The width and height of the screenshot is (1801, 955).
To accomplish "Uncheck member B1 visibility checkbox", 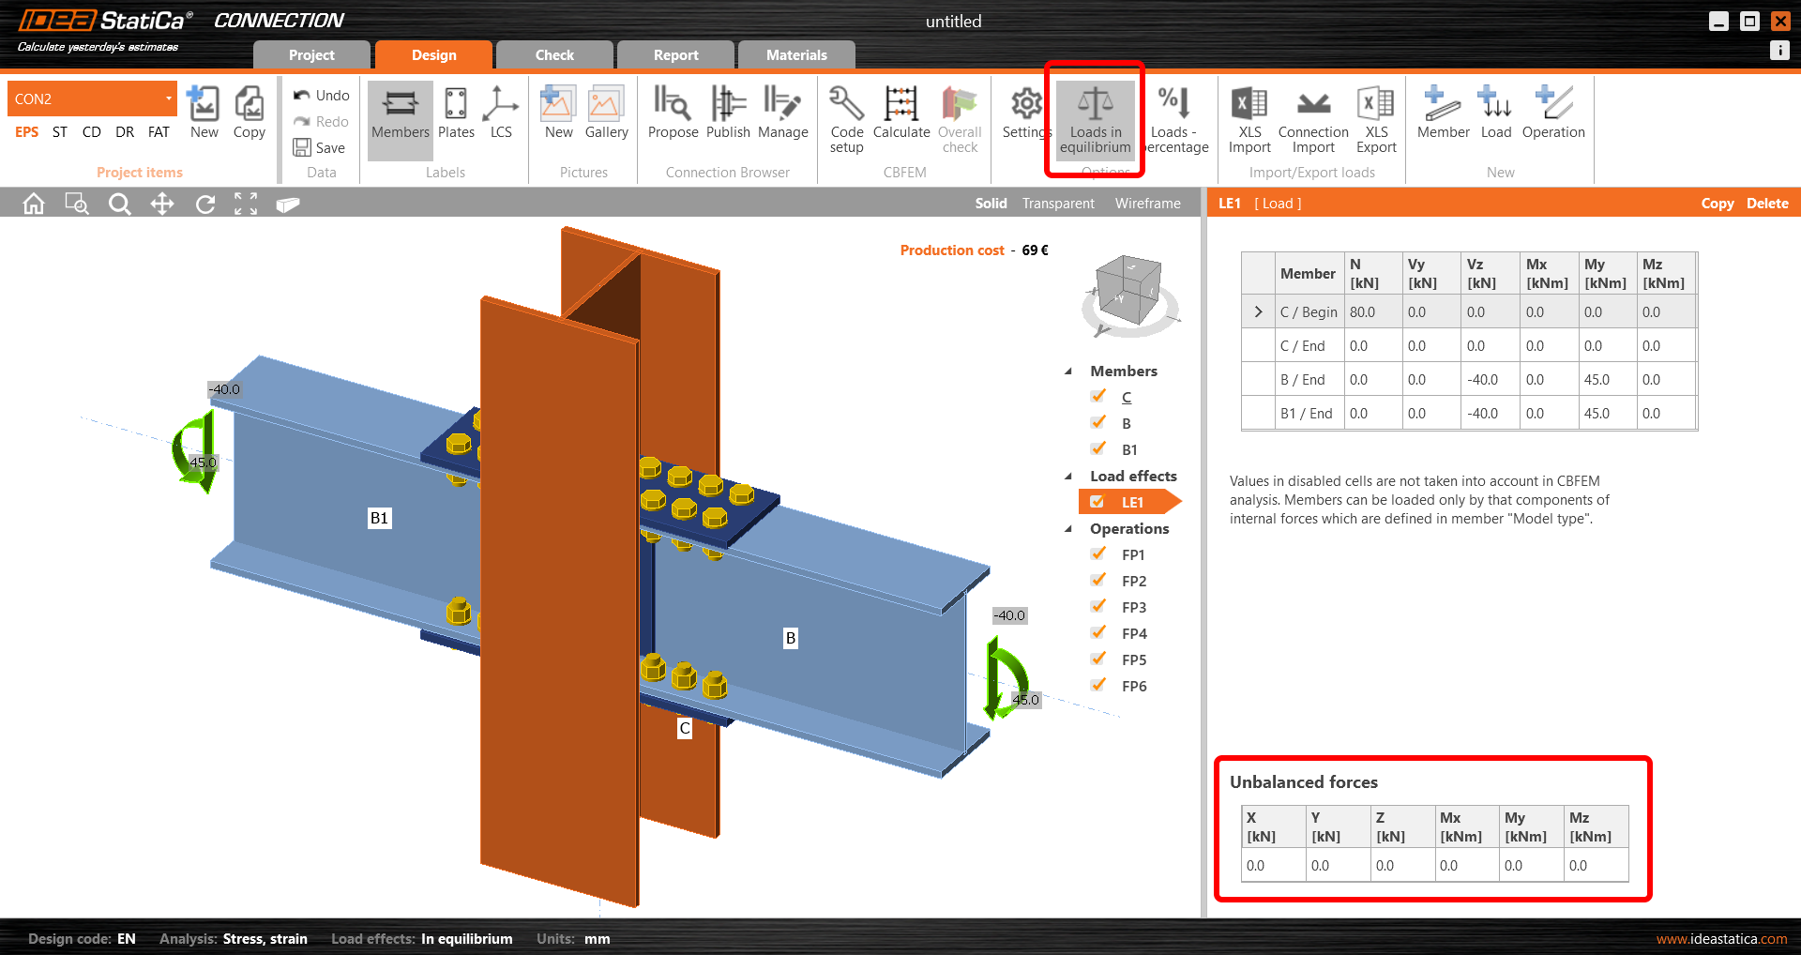I will click(x=1098, y=449).
